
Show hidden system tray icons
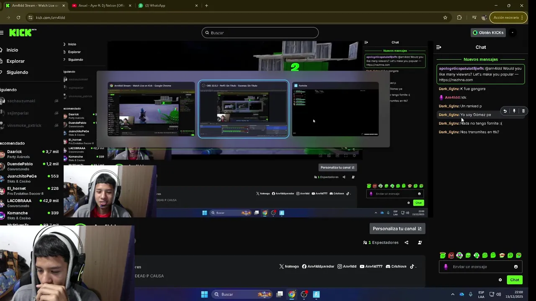[x=453, y=294]
